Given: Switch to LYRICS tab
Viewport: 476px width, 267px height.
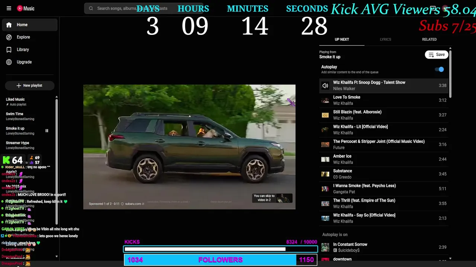Looking at the screenshot, I should click(x=385, y=39).
